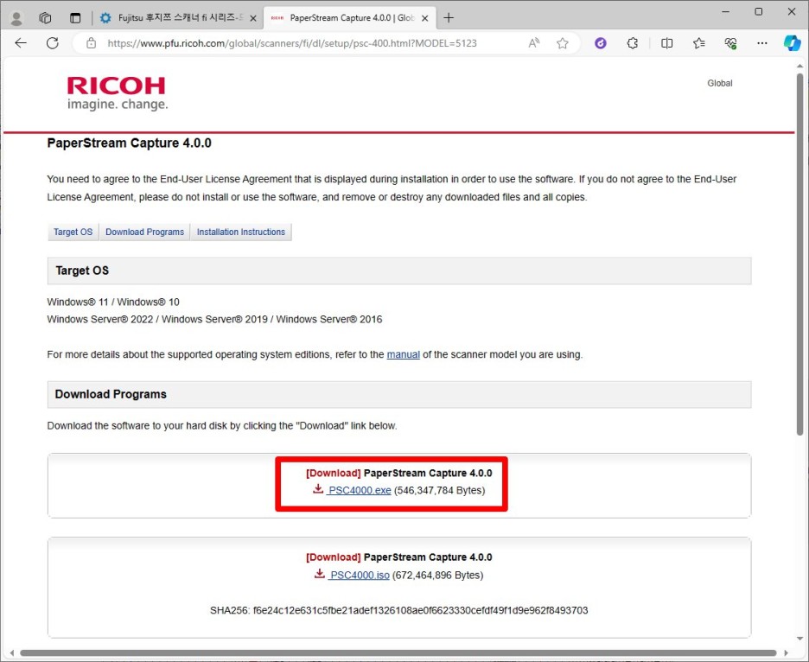Click the Target OS section header
This screenshot has height=662, width=809.
[399, 271]
